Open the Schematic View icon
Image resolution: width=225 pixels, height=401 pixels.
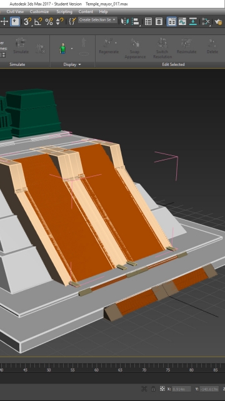[193, 21]
